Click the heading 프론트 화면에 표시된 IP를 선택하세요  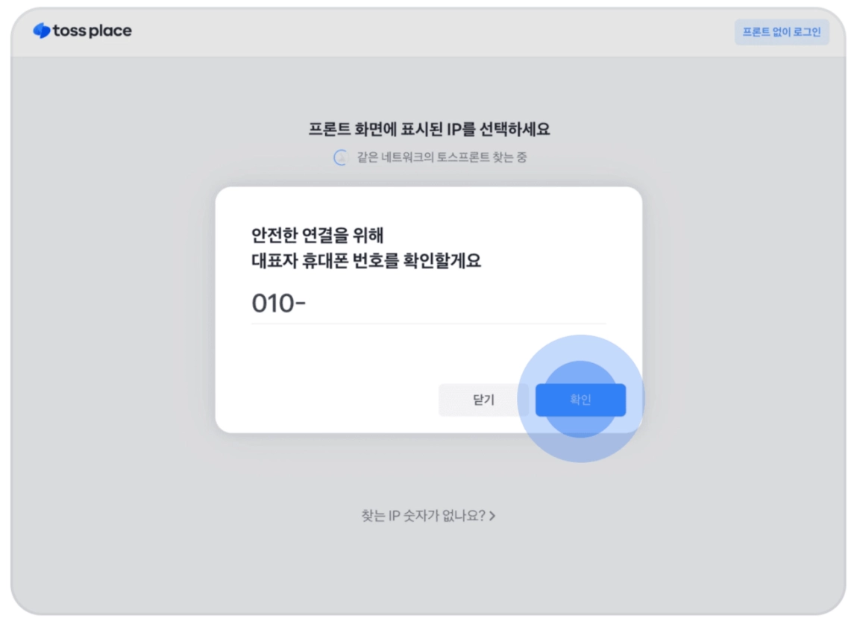(429, 130)
